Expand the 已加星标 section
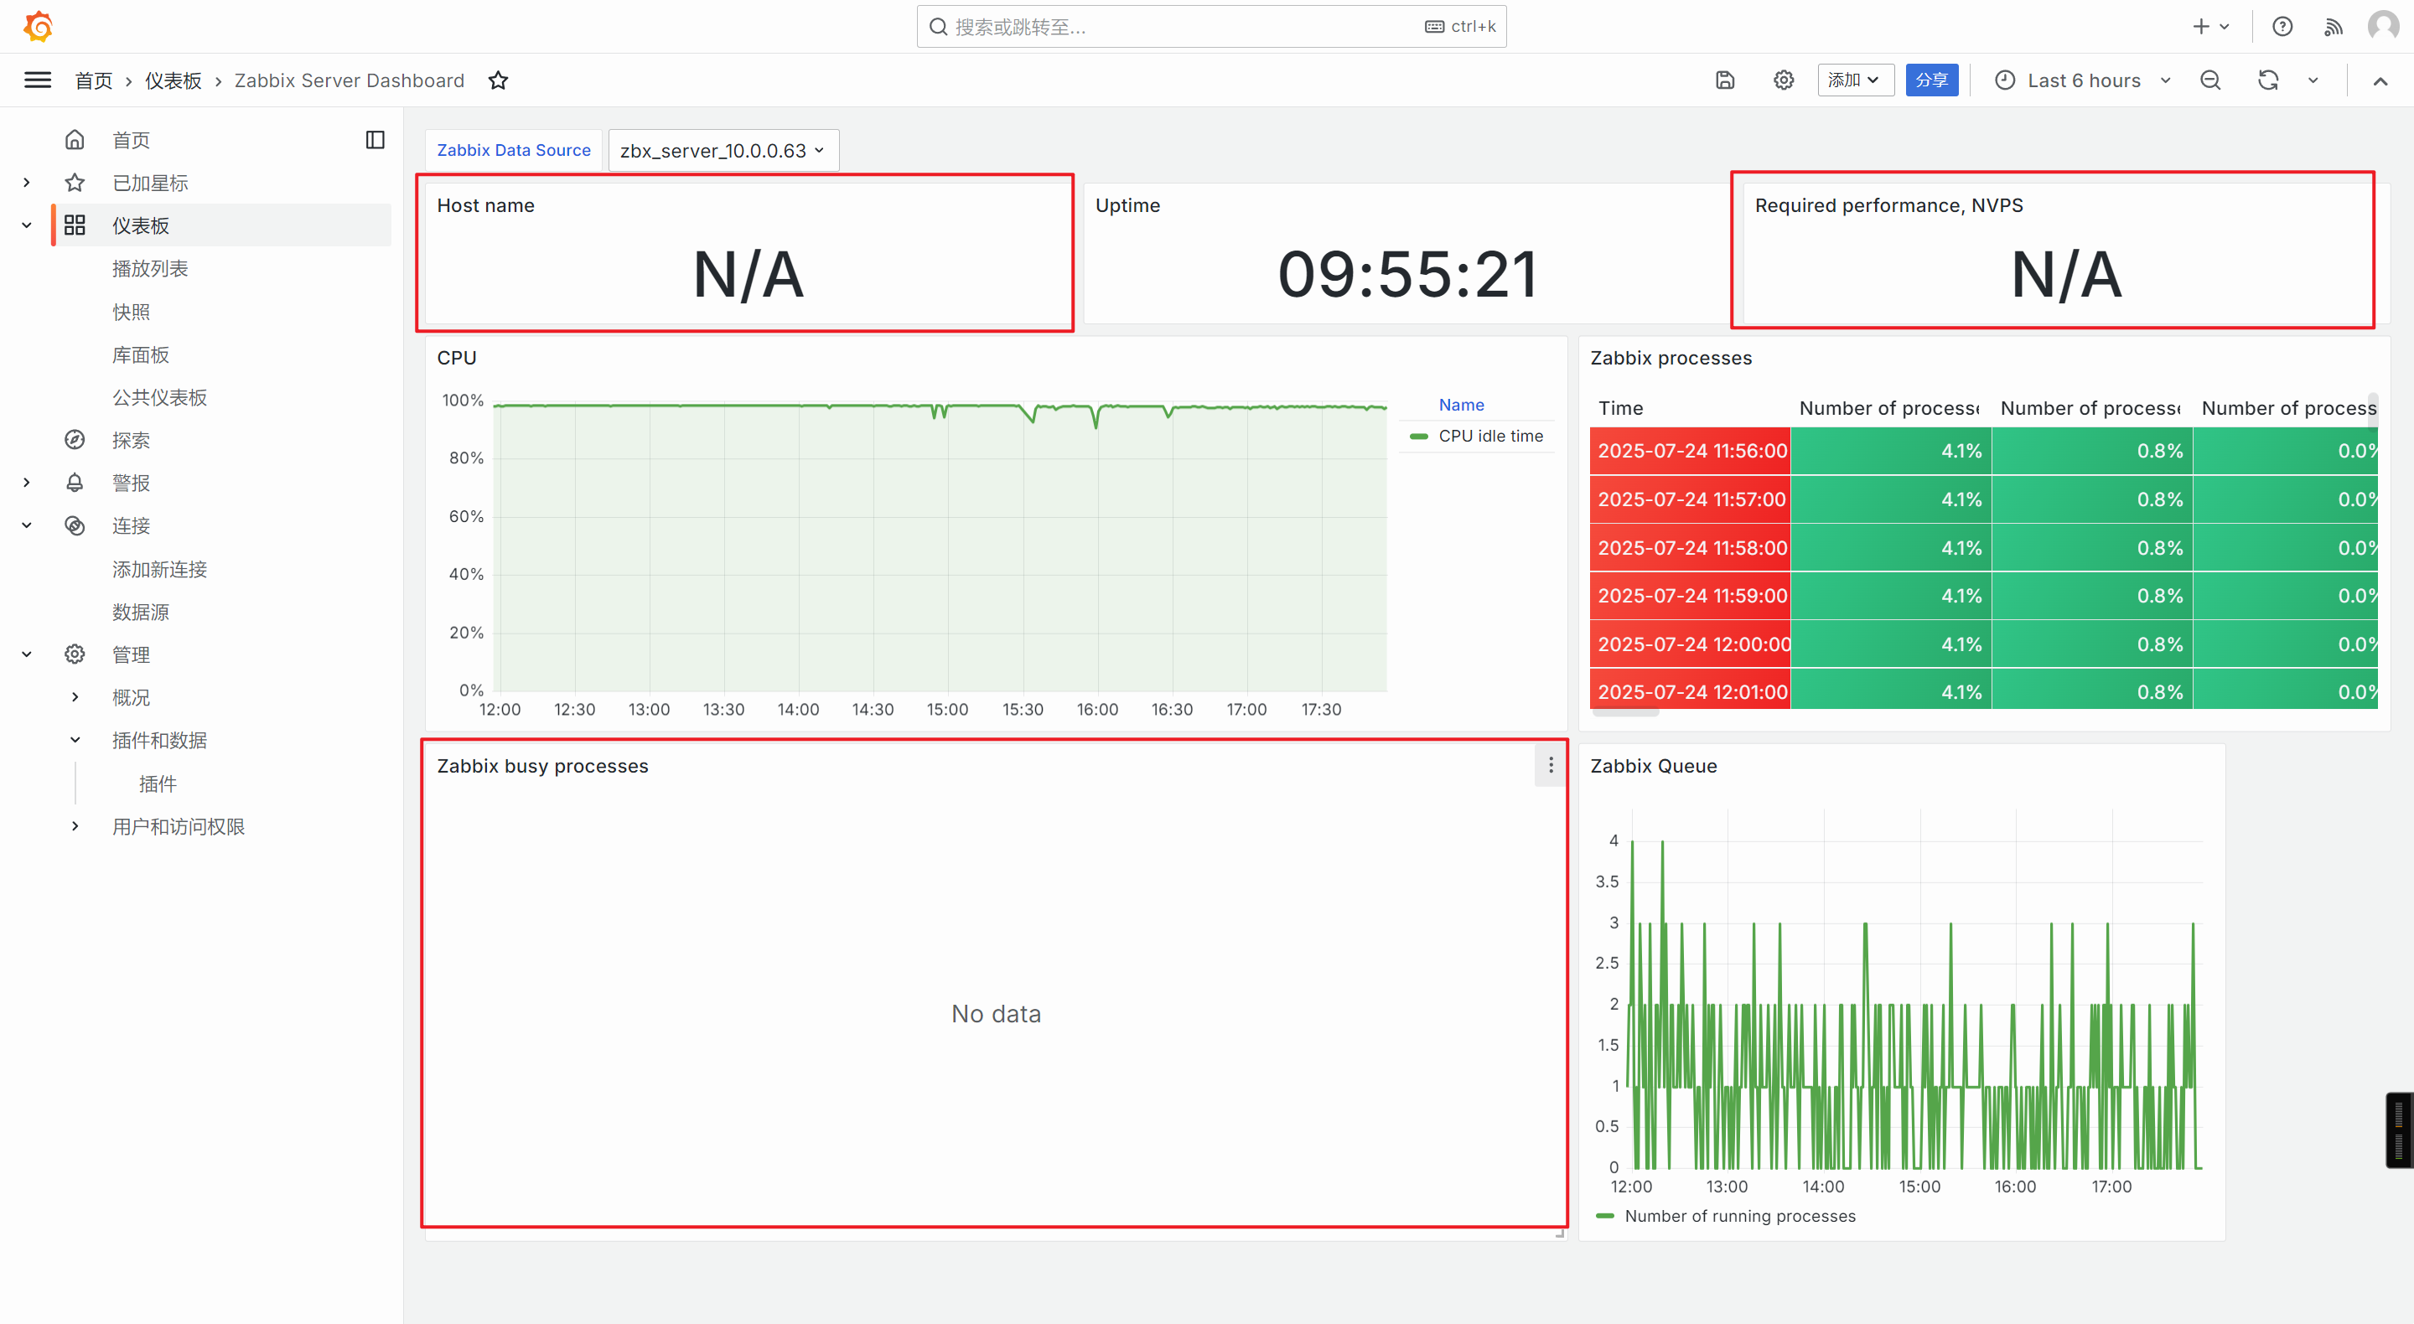The image size is (2414, 1324). (26, 183)
